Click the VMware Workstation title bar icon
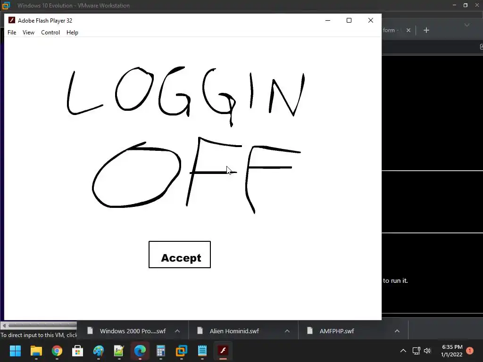Image resolution: width=483 pixels, height=362 pixels. point(6,6)
